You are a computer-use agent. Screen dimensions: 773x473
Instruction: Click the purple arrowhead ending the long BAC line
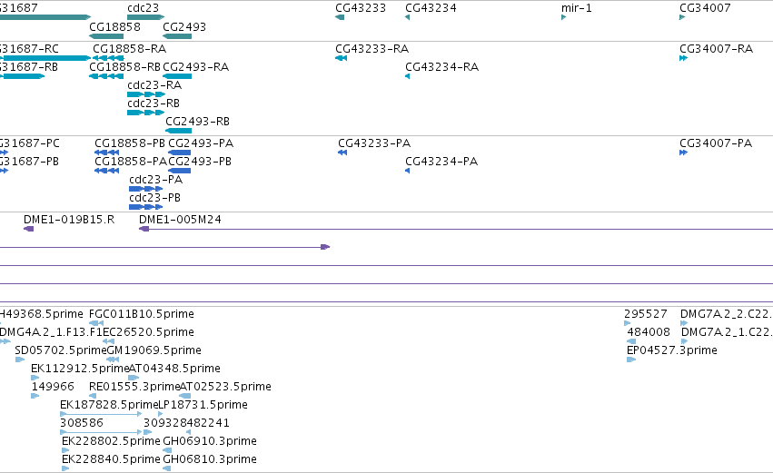pos(325,247)
